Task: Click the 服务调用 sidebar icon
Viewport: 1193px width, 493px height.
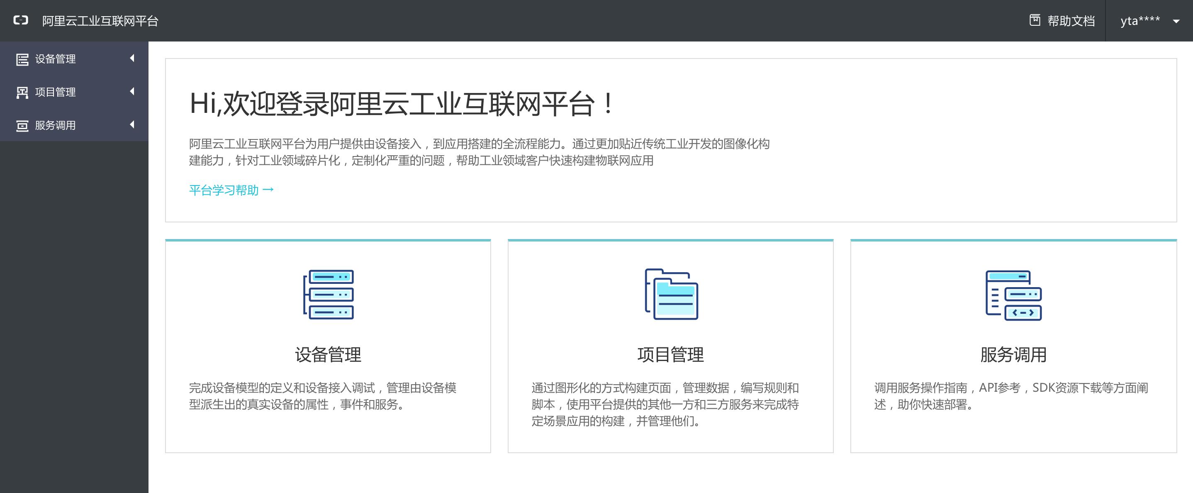Action: coord(22,126)
